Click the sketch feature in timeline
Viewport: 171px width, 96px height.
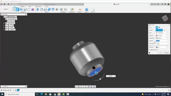point(14,90)
